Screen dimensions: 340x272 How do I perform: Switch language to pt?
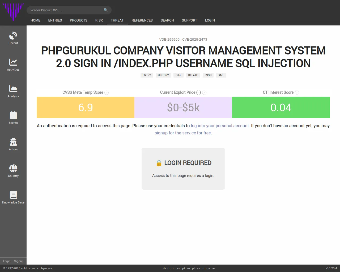[184, 268]
